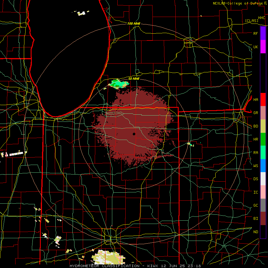Click the KIWX station identifier
The height and width of the screenshot is (268, 268).
153,266
